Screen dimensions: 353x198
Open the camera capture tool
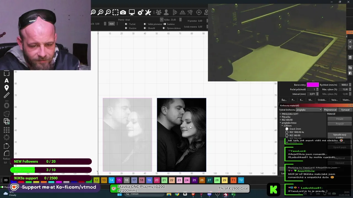click(123, 12)
